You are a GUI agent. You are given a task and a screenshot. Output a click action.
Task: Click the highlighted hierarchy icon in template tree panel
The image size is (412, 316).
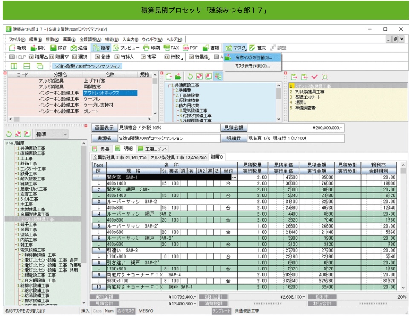click(x=218, y=76)
